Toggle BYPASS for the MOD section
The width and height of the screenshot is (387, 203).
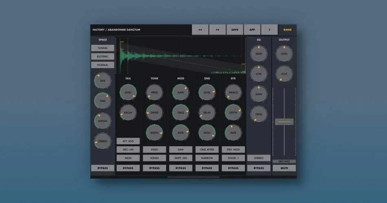(180, 168)
